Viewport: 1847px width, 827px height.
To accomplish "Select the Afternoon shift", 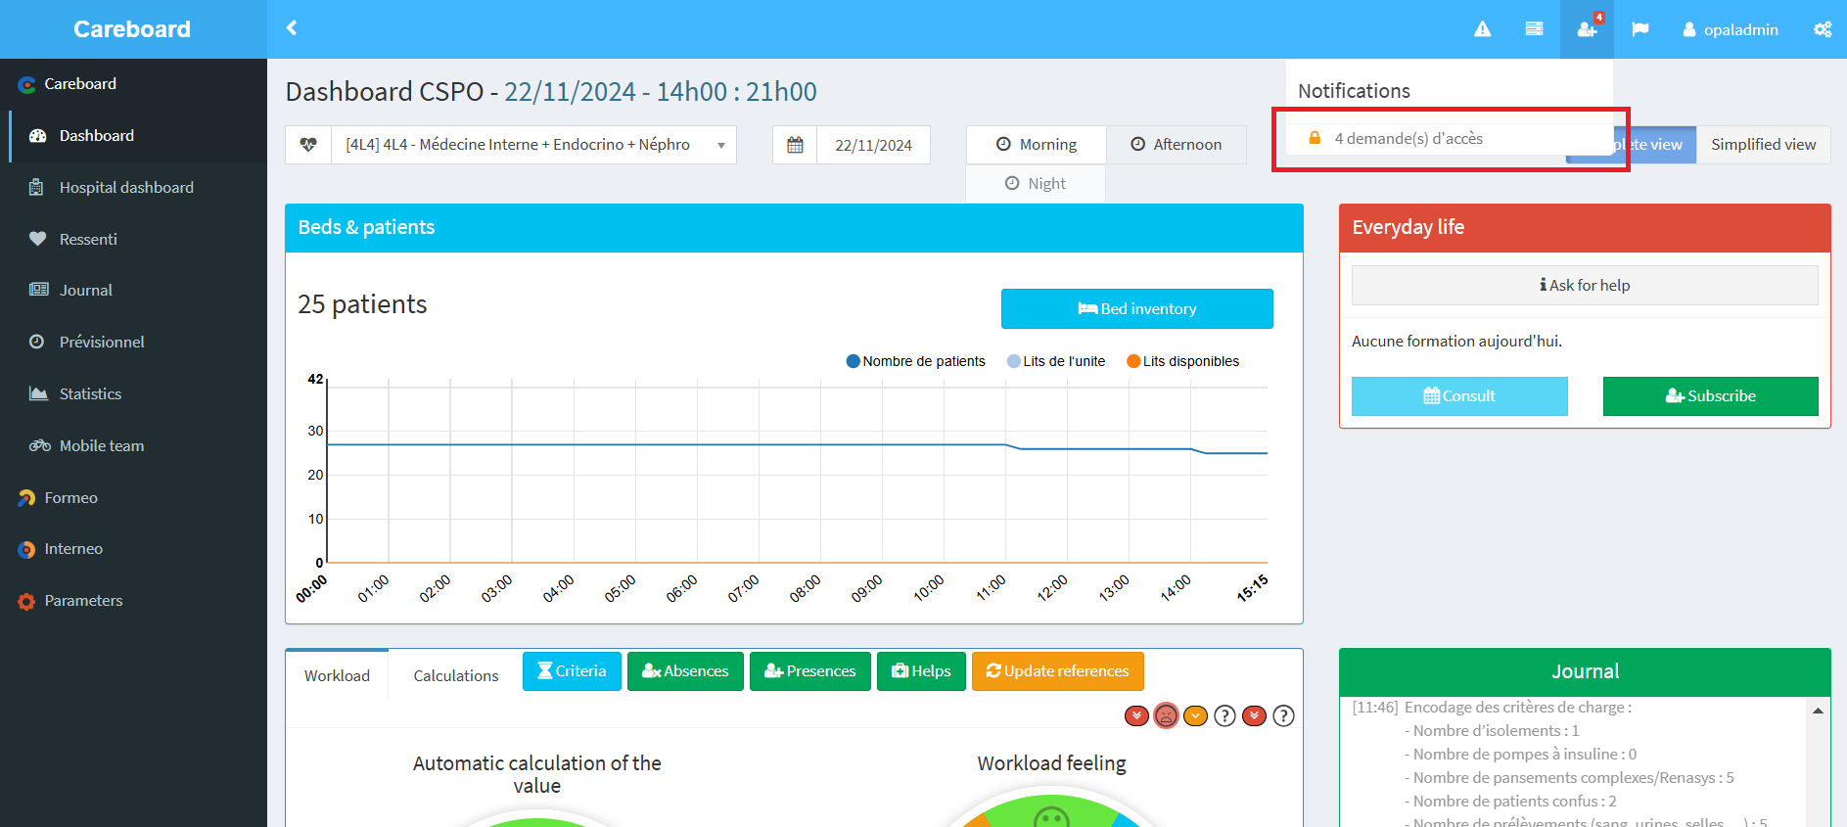I will 1177,145.
